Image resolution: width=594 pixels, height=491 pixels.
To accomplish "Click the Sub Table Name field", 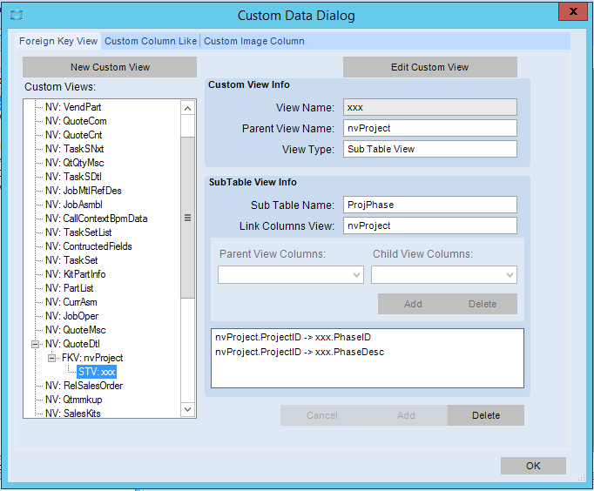I will pos(429,205).
